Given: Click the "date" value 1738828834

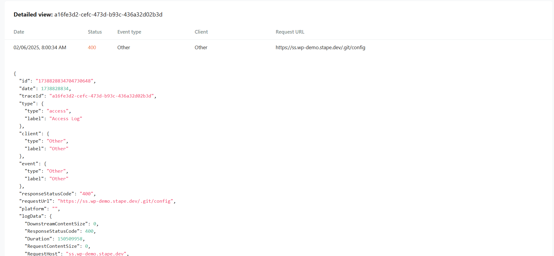Looking at the screenshot, I should pyautogui.click(x=55, y=88).
